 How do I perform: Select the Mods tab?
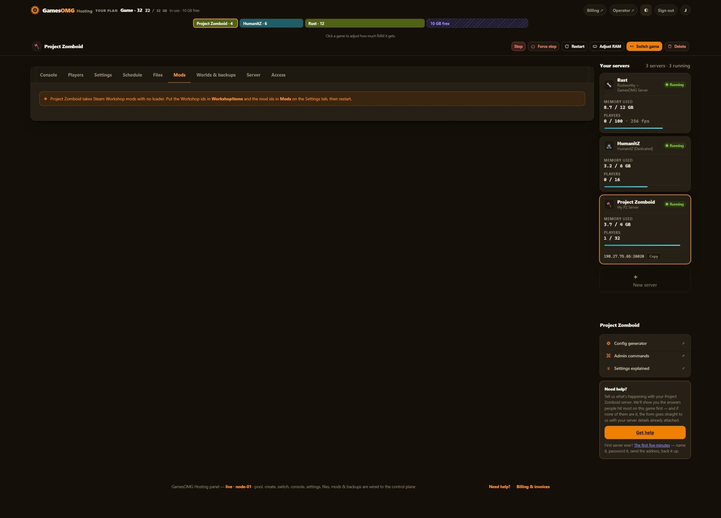click(179, 75)
